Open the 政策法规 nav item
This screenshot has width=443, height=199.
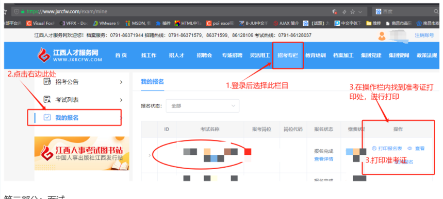tap(426, 55)
